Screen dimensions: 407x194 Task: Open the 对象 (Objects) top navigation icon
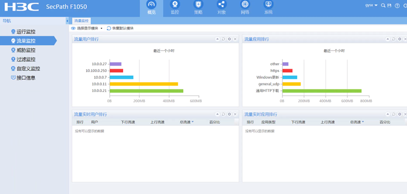221,8
